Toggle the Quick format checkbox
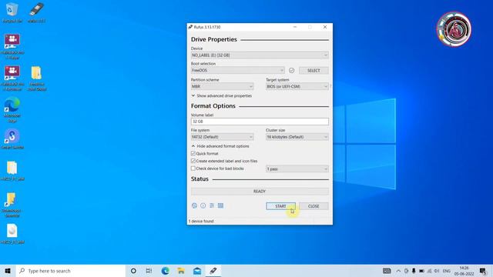The height and width of the screenshot is (277, 493). click(x=193, y=154)
